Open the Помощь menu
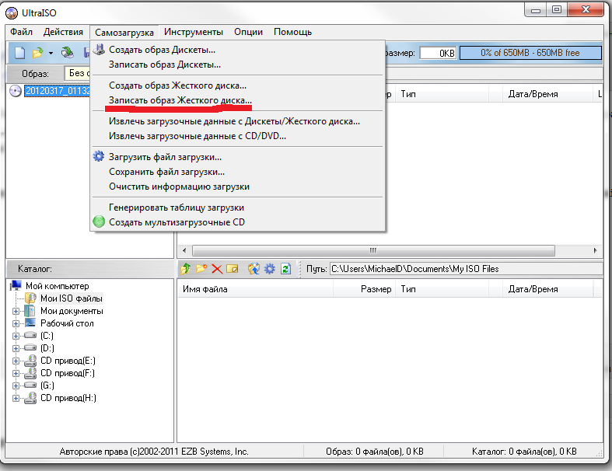612x471 pixels. 292,32
